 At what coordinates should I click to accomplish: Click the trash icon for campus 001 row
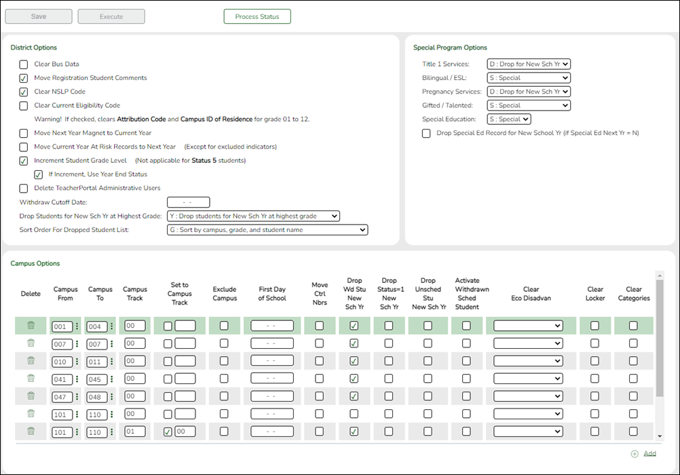click(x=31, y=326)
